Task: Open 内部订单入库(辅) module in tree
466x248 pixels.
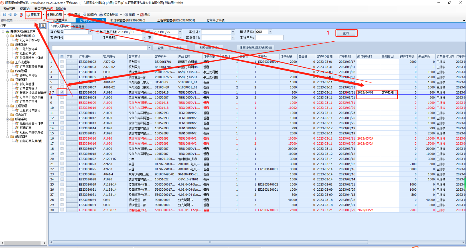Action: [31, 141]
